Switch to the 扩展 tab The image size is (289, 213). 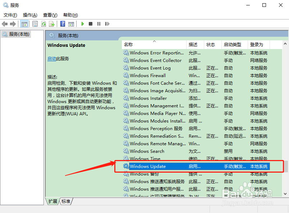click(53, 201)
